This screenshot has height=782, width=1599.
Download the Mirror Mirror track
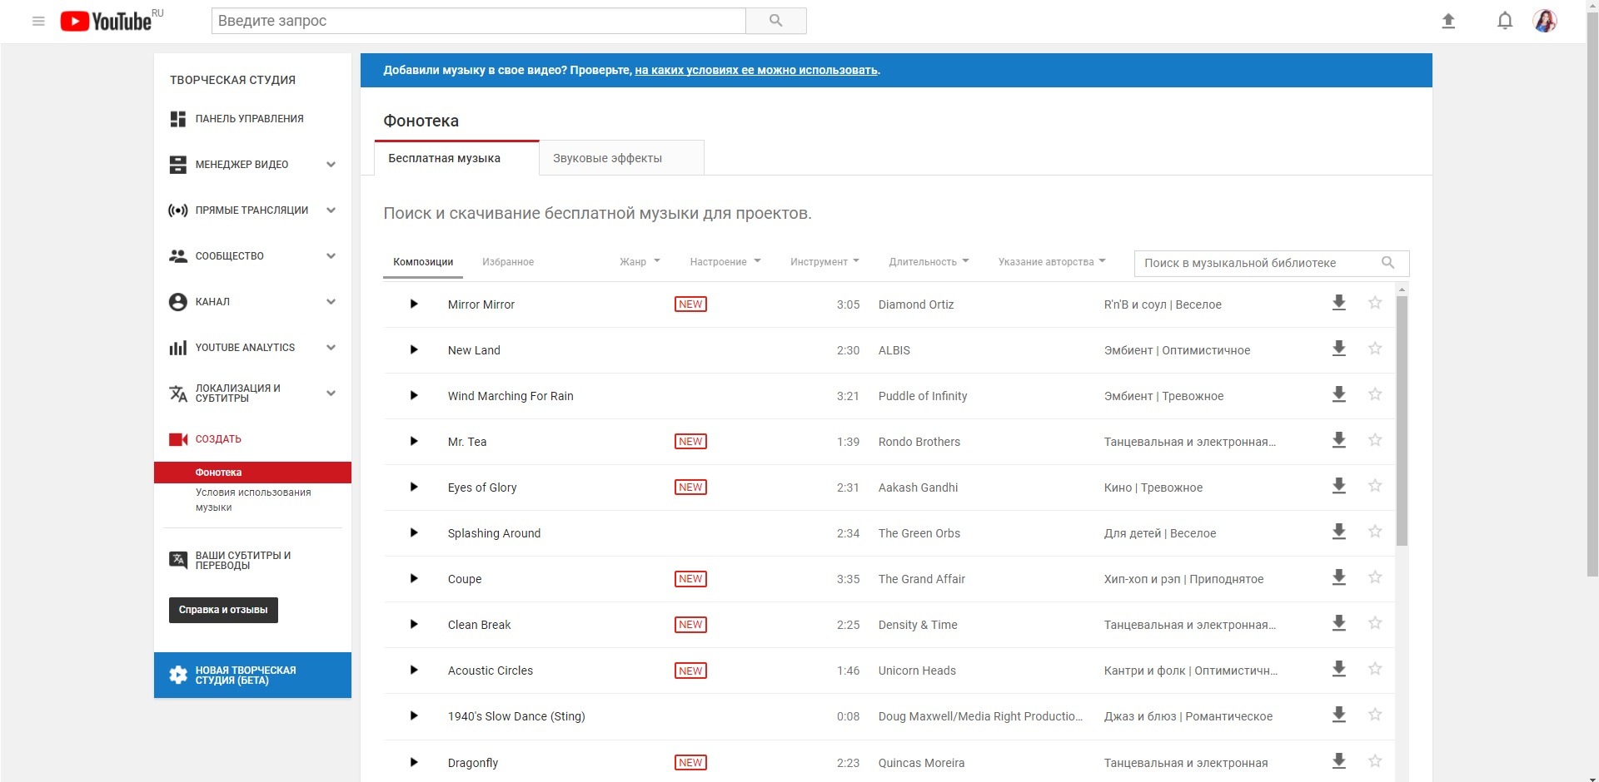1338,304
